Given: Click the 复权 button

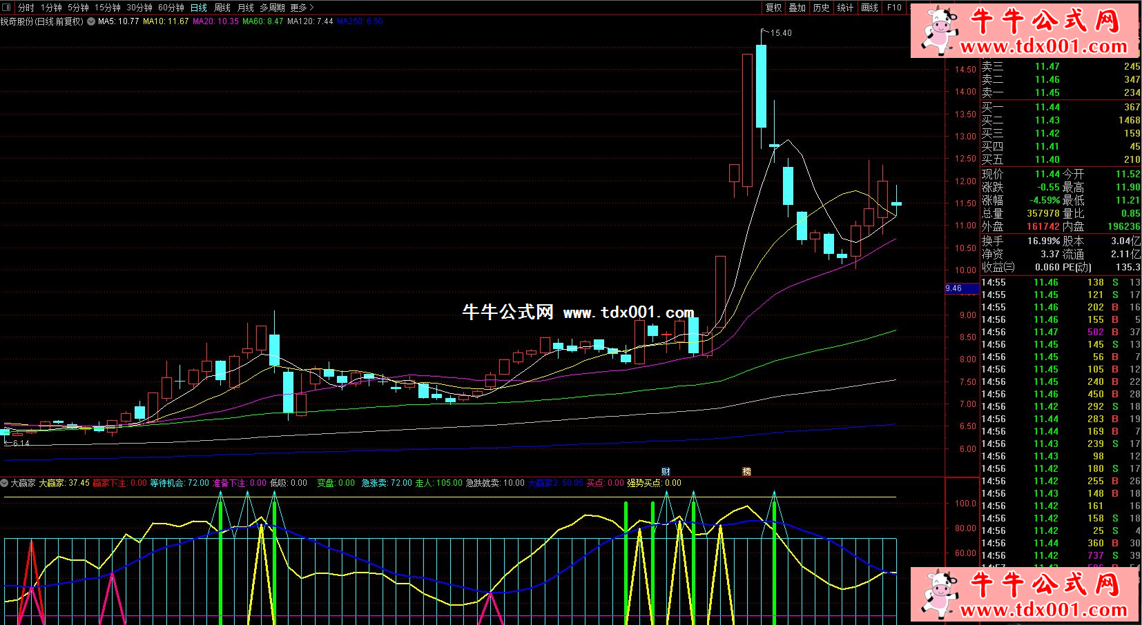Looking at the screenshot, I should [x=773, y=8].
